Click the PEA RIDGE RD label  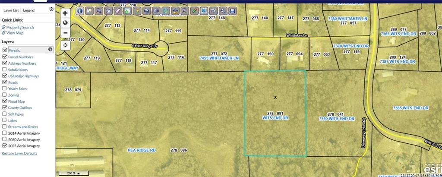(x=142, y=150)
